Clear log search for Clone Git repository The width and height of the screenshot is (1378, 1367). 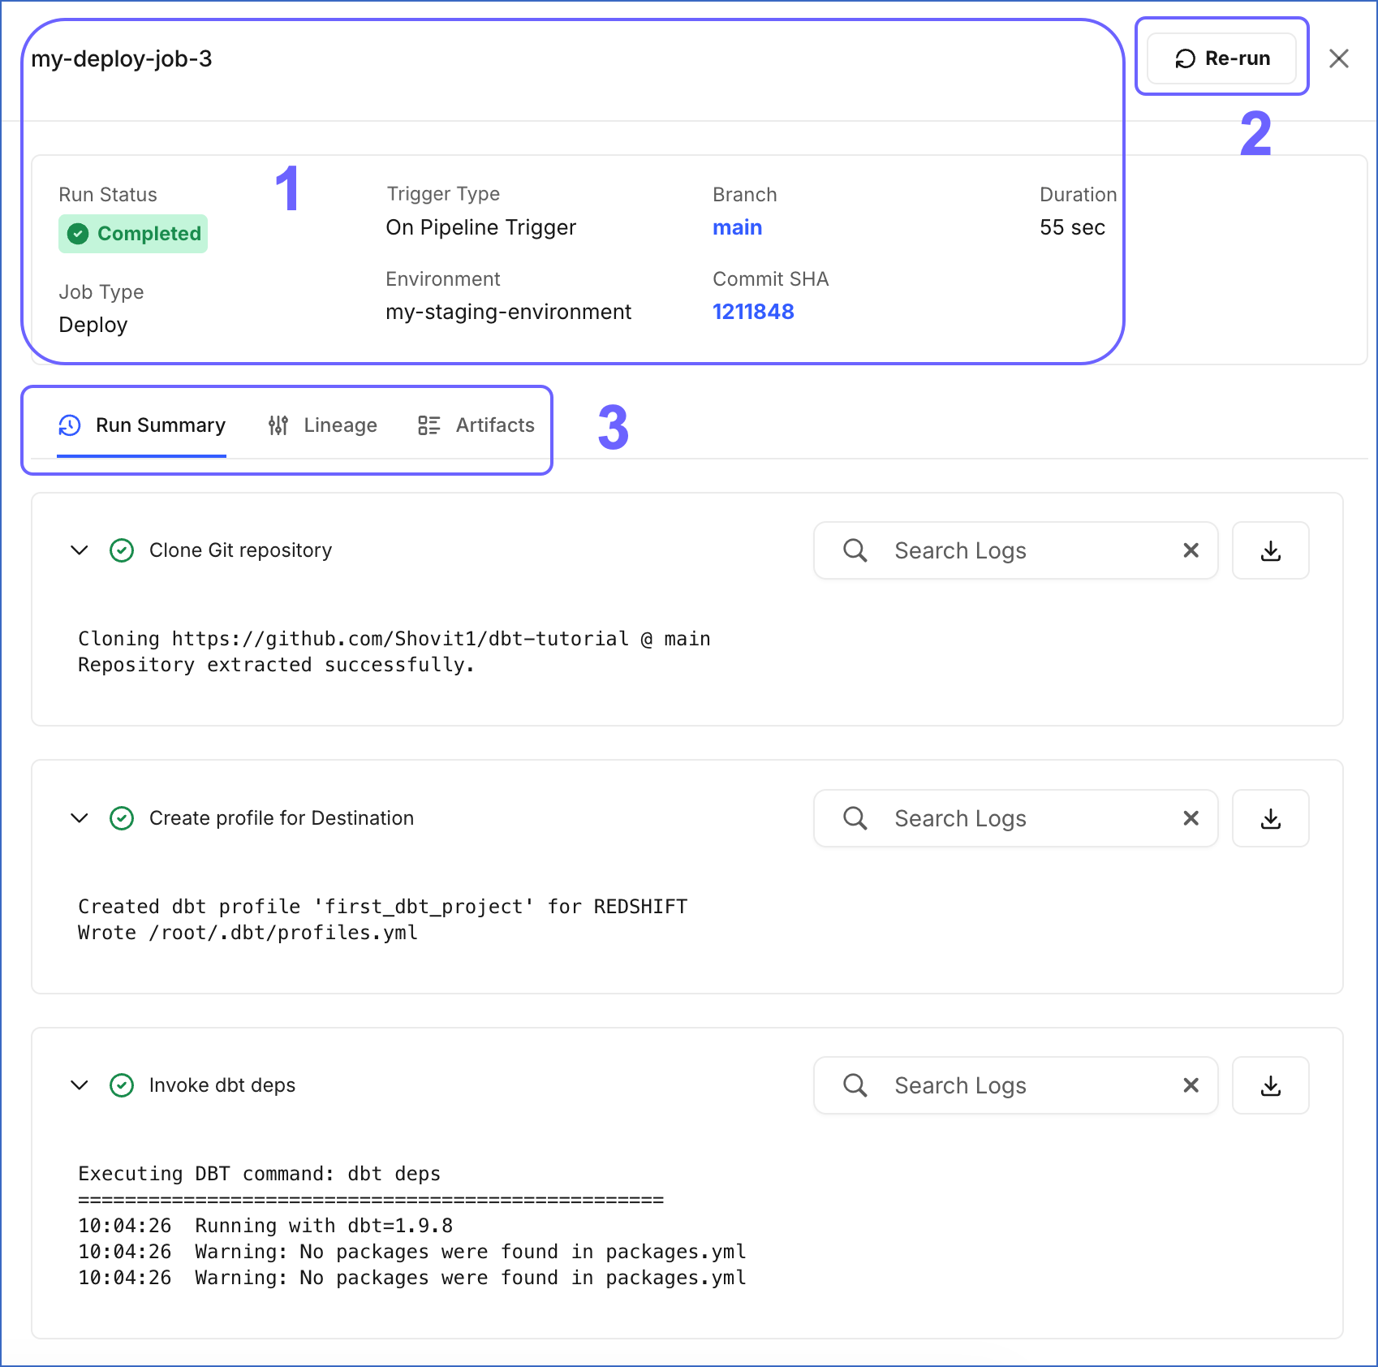pos(1191,550)
